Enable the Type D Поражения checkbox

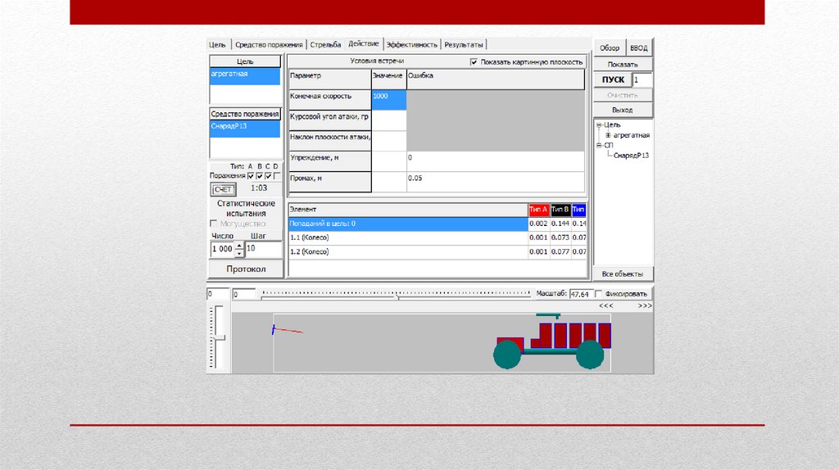[x=277, y=176]
